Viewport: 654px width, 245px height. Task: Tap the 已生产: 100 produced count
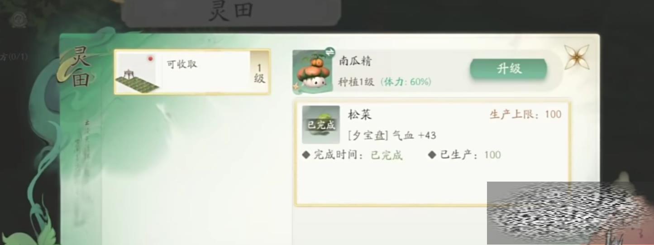click(x=465, y=155)
